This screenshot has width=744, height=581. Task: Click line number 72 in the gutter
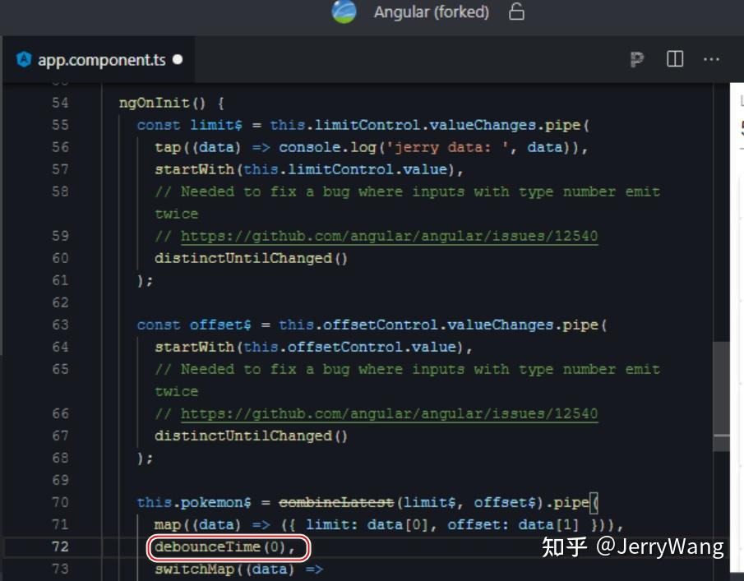pos(60,546)
